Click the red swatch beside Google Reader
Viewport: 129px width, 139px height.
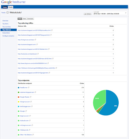pos(19,97)
